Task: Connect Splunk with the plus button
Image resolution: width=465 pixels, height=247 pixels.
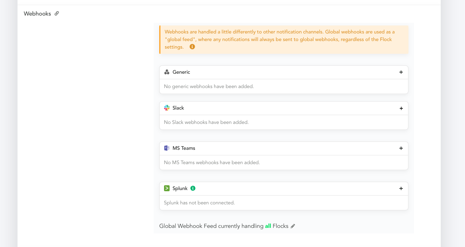Action: [401, 188]
